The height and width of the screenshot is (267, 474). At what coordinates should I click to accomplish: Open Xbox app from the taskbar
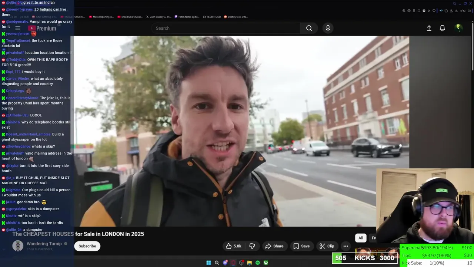(x=266, y=263)
